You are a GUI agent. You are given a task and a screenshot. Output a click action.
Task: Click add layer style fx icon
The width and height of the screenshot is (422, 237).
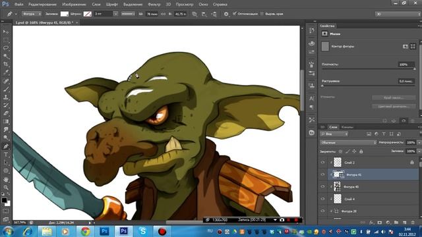click(371, 223)
